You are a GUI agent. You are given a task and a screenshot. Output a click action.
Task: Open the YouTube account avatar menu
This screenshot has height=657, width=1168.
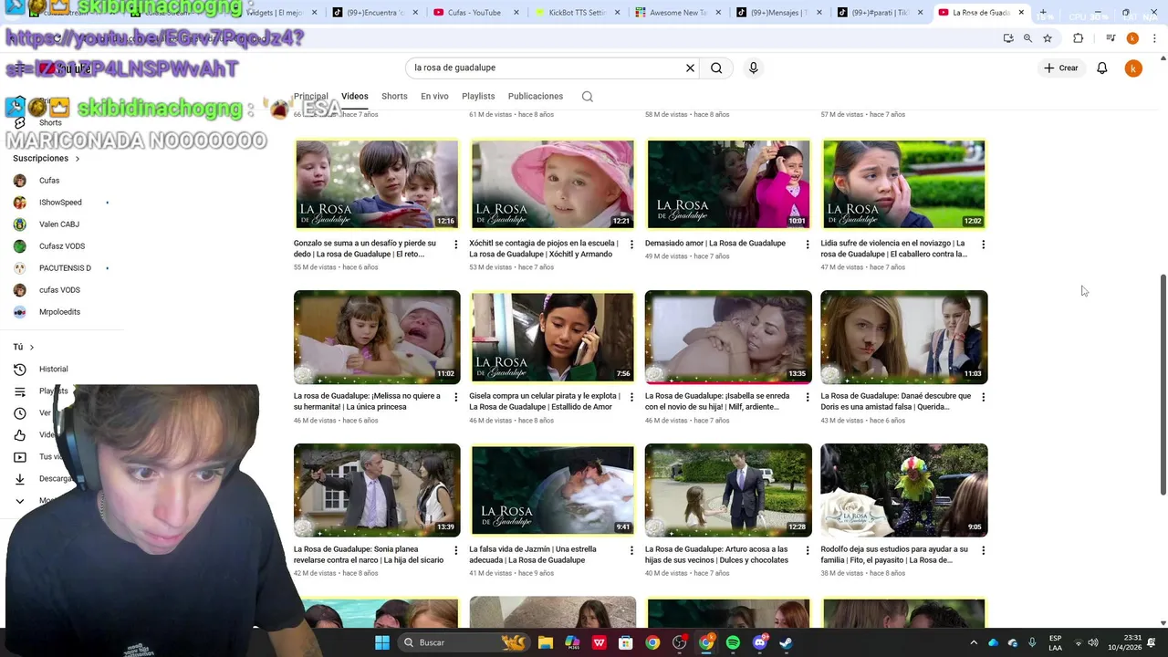click(1133, 68)
